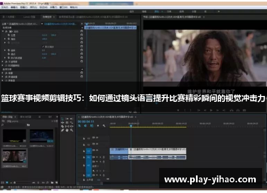267x193 pixels.
Task: Open the Sequence menu
Action: (34, 7)
